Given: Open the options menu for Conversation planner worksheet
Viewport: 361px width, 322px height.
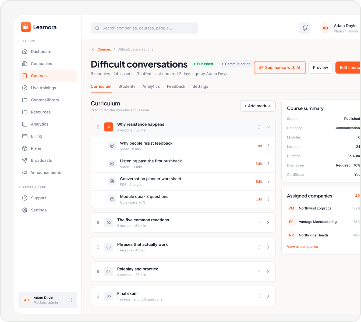Looking at the screenshot, I should coord(268,181).
